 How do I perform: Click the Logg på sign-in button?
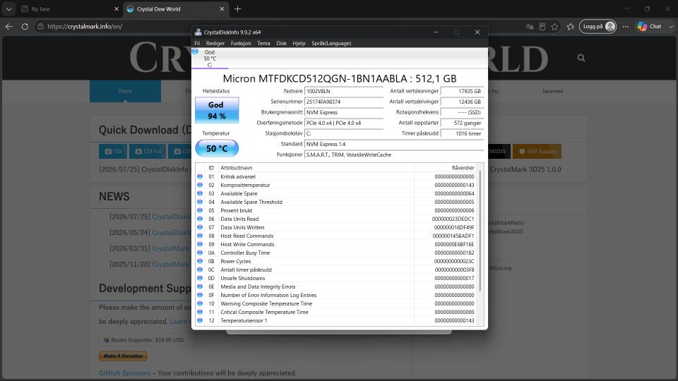(597, 26)
